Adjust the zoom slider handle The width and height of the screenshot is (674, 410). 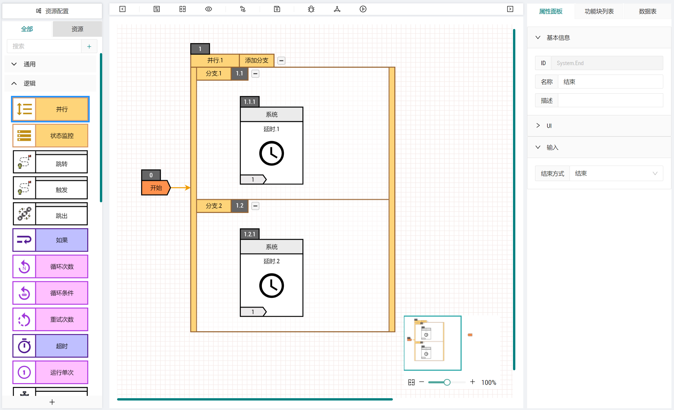(447, 382)
